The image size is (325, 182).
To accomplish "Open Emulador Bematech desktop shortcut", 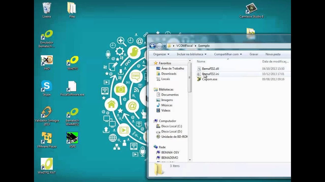I will 47,39.
